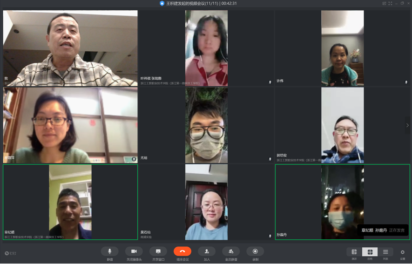End the meeting with red 结束会议 button
The height and width of the screenshot is (265, 412).
182,251
